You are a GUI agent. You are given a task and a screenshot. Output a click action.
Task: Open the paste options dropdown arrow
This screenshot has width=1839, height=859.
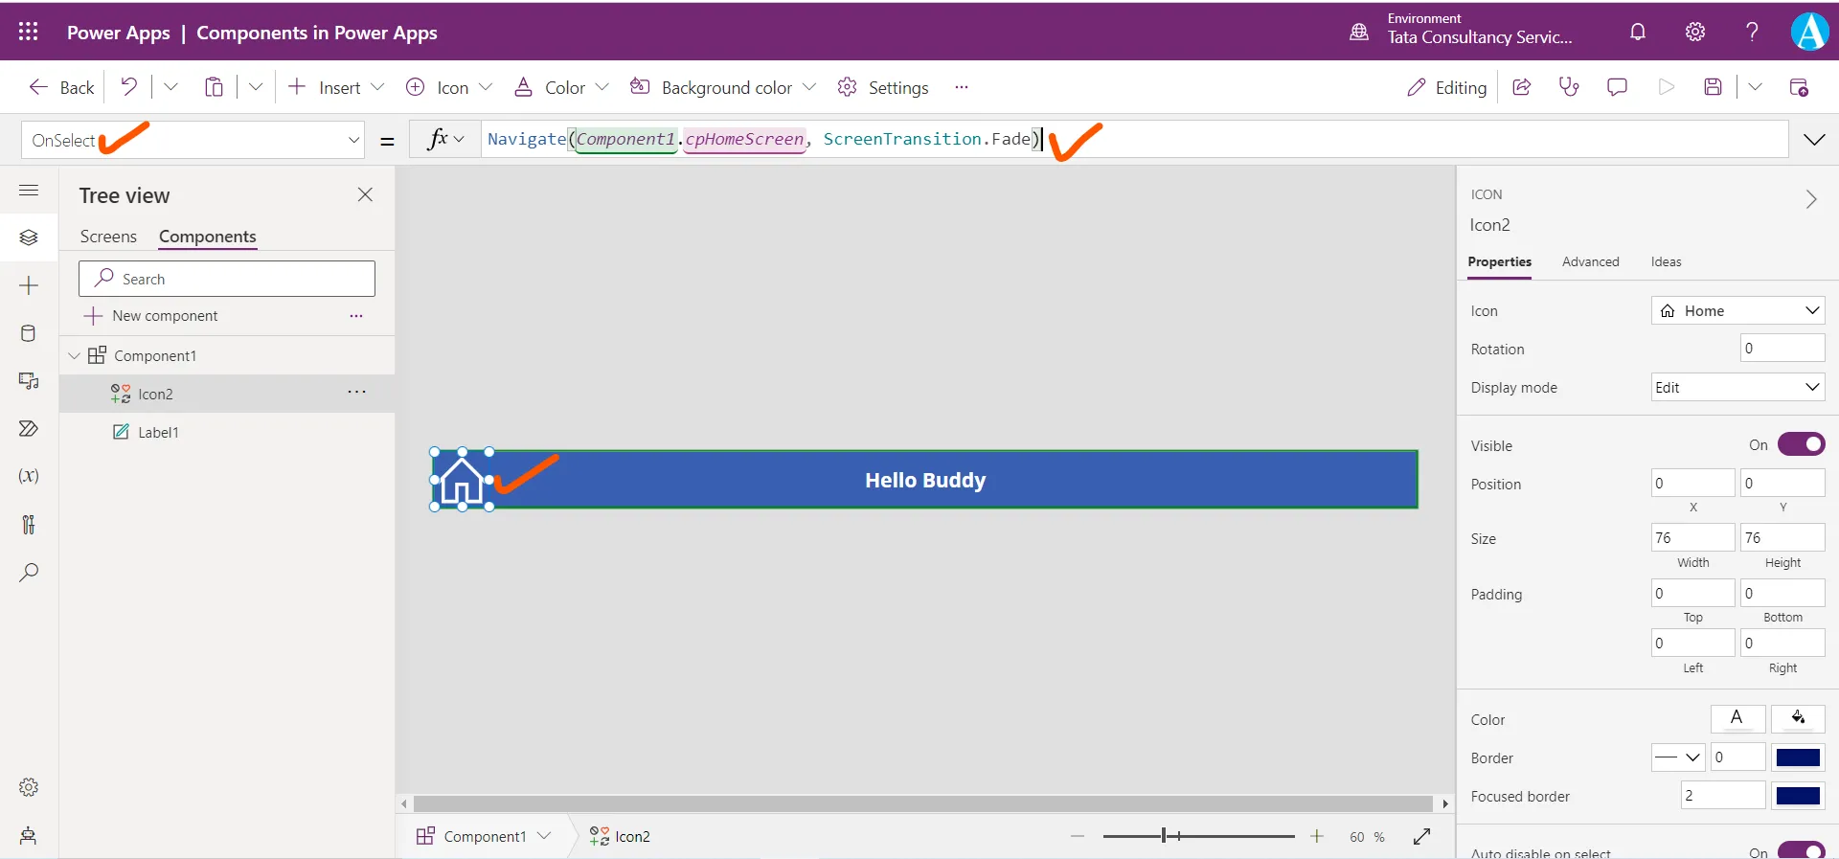(x=256, y=87)
